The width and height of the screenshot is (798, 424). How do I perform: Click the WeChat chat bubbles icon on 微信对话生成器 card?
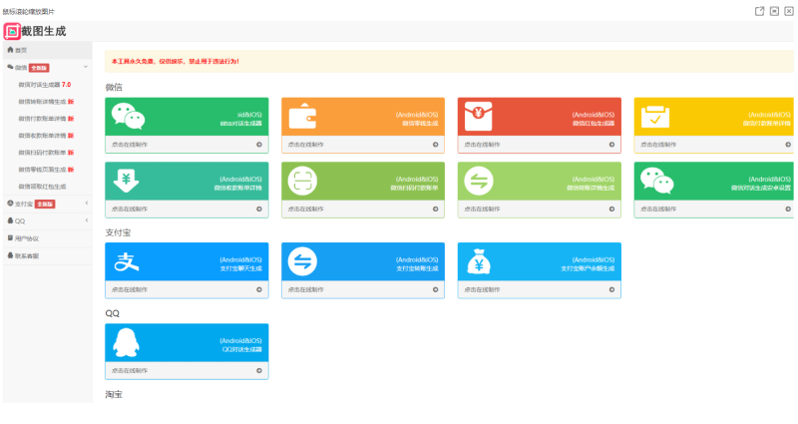(128, 119)
